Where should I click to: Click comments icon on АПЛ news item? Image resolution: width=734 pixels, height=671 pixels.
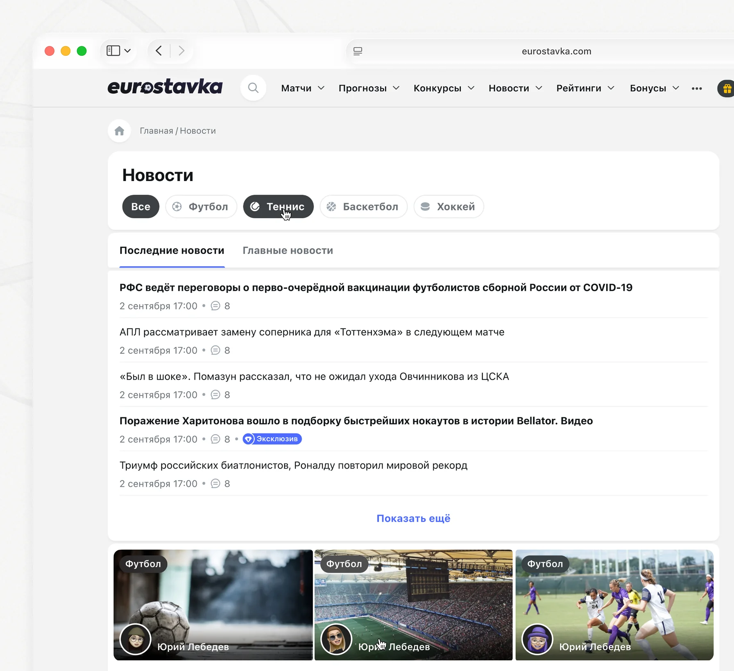(215, 350)
